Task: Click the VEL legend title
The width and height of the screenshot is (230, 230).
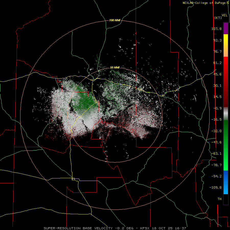Action: [224, 15]
